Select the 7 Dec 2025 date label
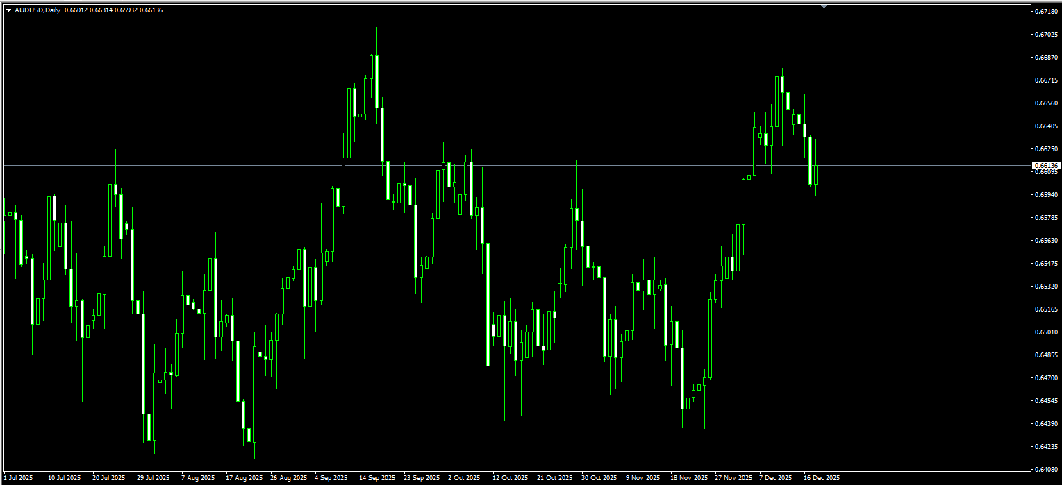Screen dimensions: 1062x485 pyautogui.click(x=776, y=478)
